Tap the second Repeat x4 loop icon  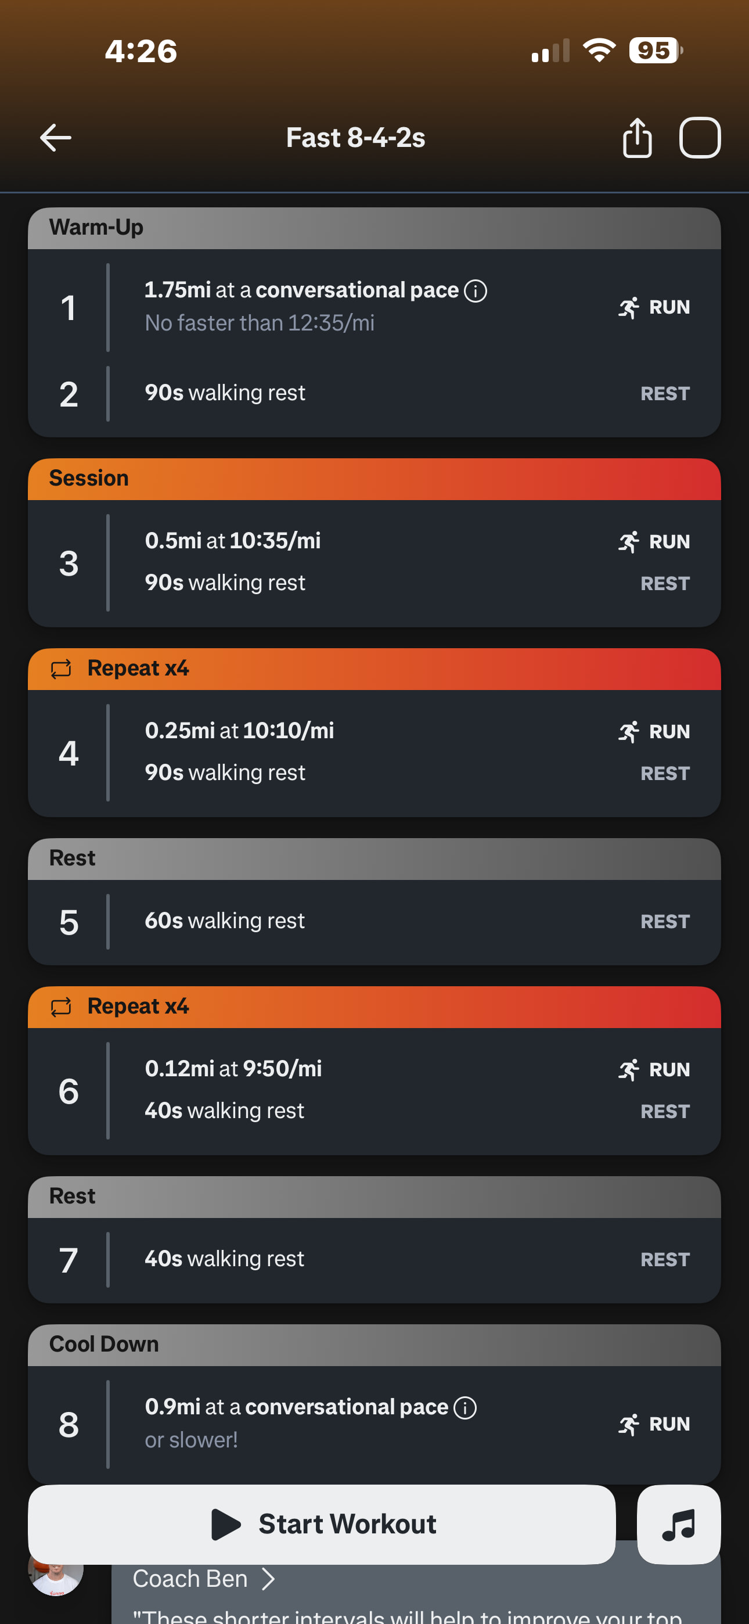click(61, 1007)
